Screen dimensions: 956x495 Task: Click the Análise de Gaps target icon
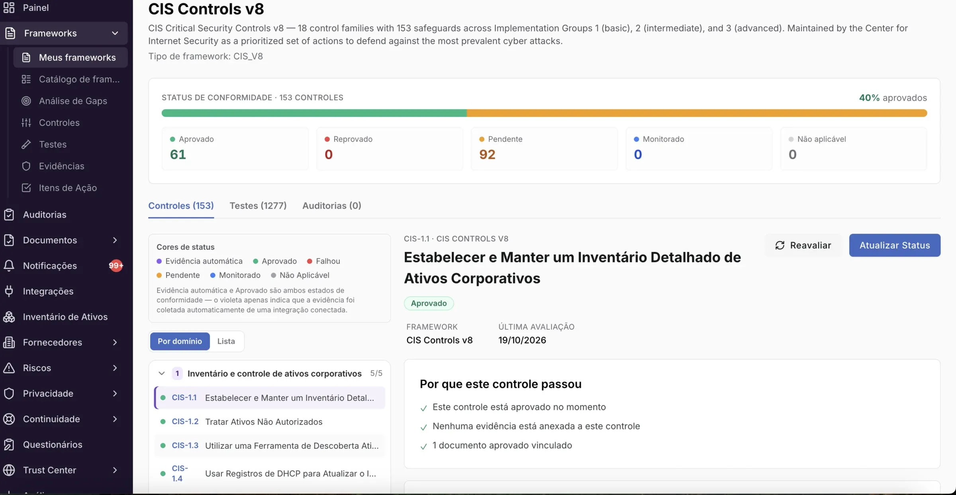click(x=26, y=101)
